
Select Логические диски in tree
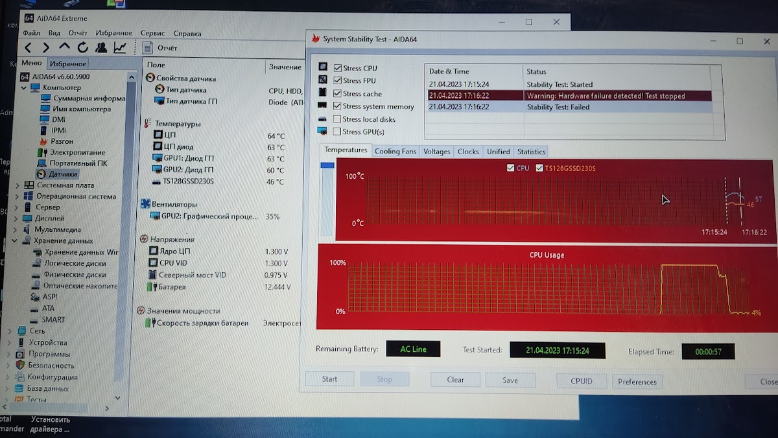click(x=75, y=263)
